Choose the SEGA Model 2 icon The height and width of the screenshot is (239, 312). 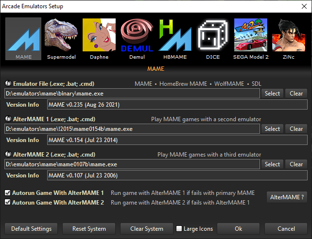[x=251, y=39]
